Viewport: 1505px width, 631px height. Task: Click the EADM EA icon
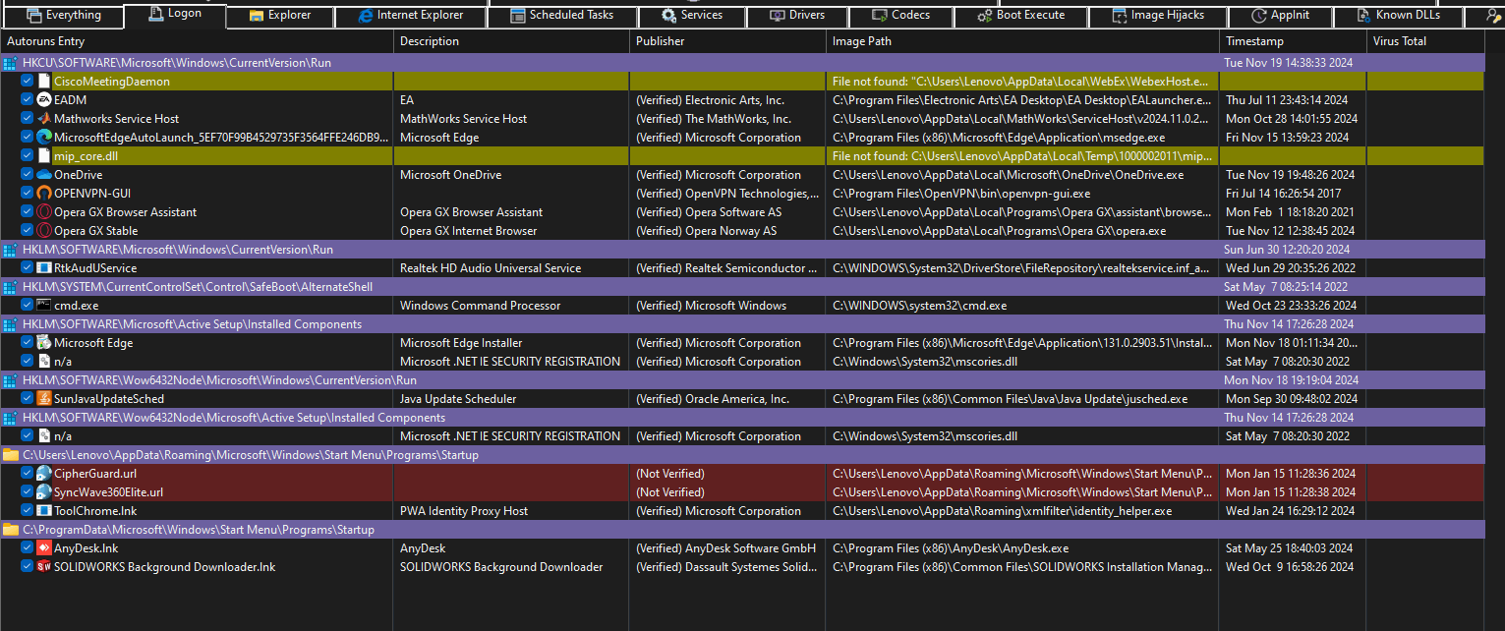[x=44, y=100]
